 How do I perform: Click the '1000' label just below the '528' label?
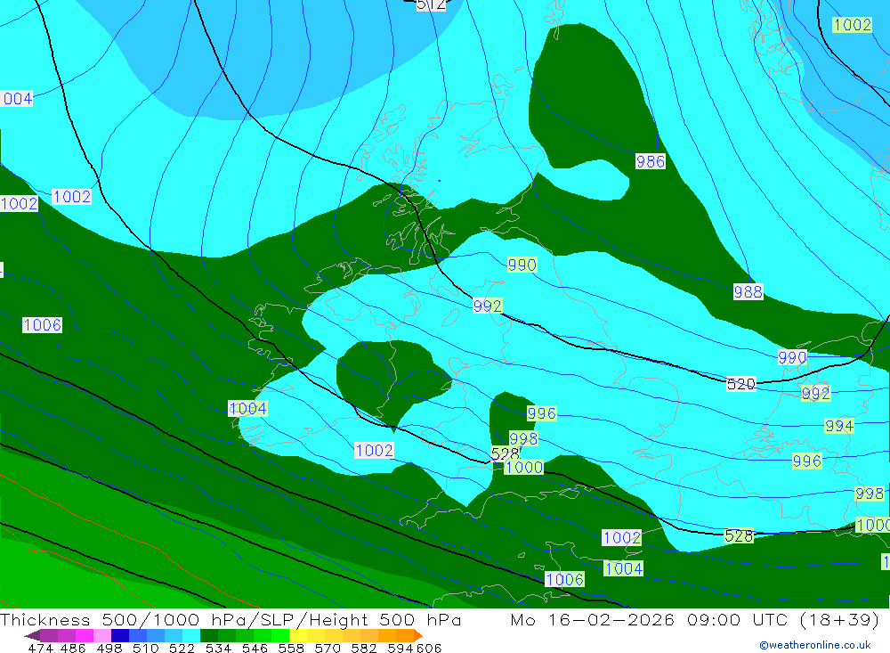tap(523, 467)
